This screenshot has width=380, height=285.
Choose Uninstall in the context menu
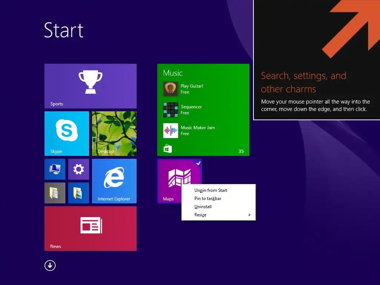pos(219,207)
